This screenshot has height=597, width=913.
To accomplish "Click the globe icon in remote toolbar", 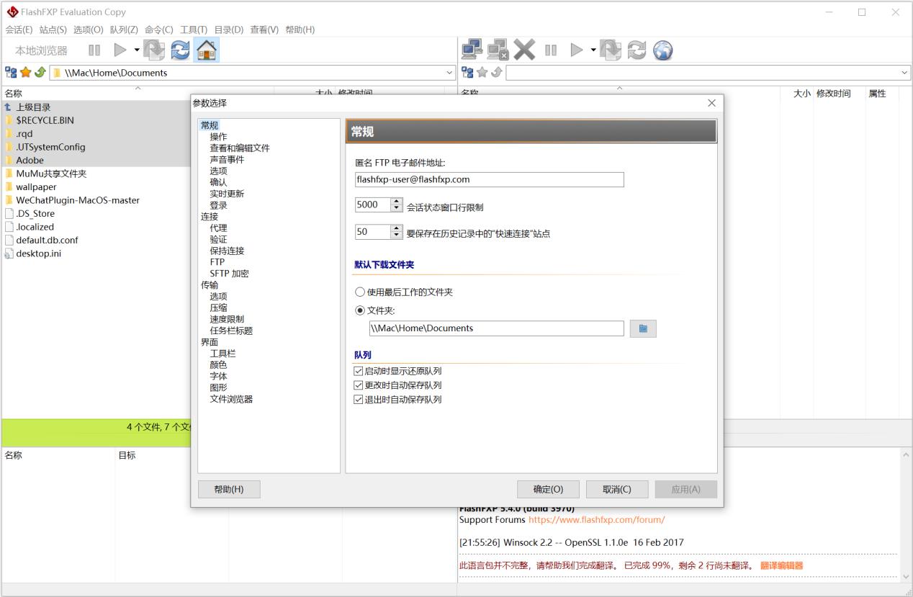I will [662, 50].
